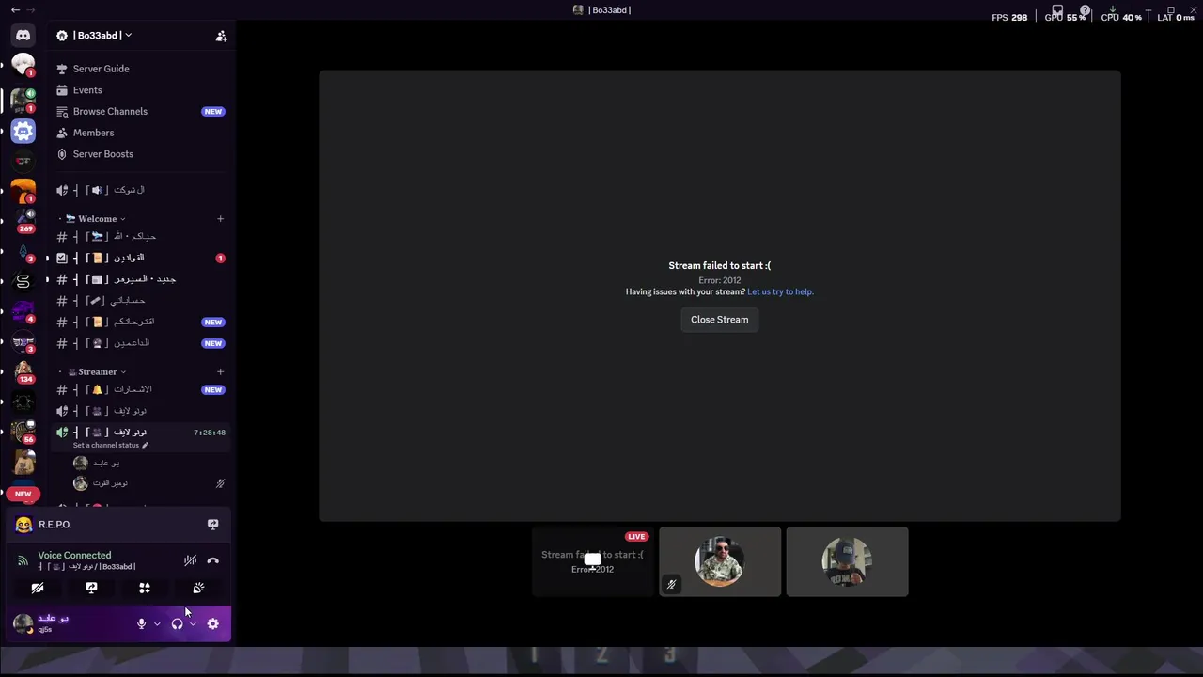Screen dimensions: 1203x677
Task: Click the CPU 40% overlay readout
Action: [x=1120, y=18]
